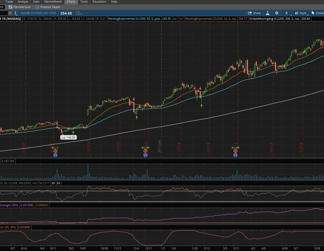Click the 4/20/18 expiration marker
This screenshot has height=251, width=324.
click(x=272, y=147)
